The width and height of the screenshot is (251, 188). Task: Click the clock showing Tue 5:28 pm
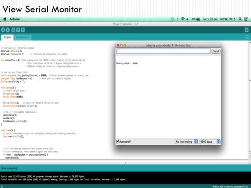[x=210, y=19]
